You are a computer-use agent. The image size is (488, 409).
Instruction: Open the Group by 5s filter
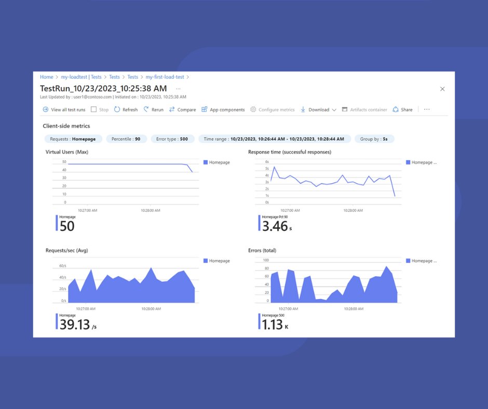374,139
